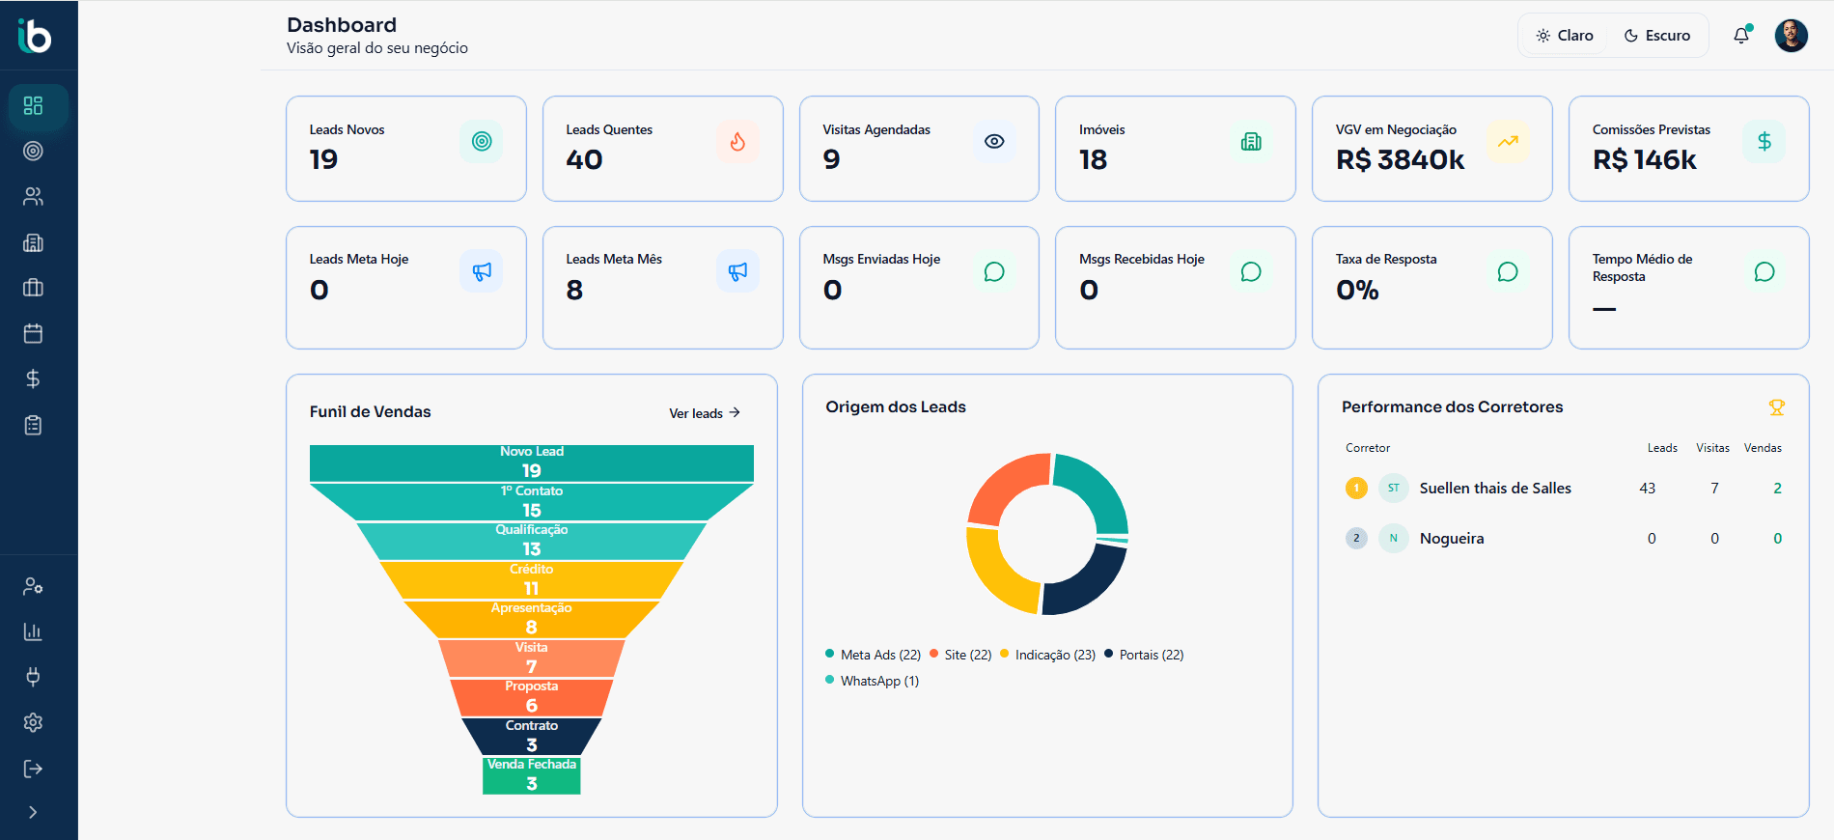Open the plug integrations icon in sidebar
The width and height of the screenshot is (1834, 840).
[x=33, y=677]
